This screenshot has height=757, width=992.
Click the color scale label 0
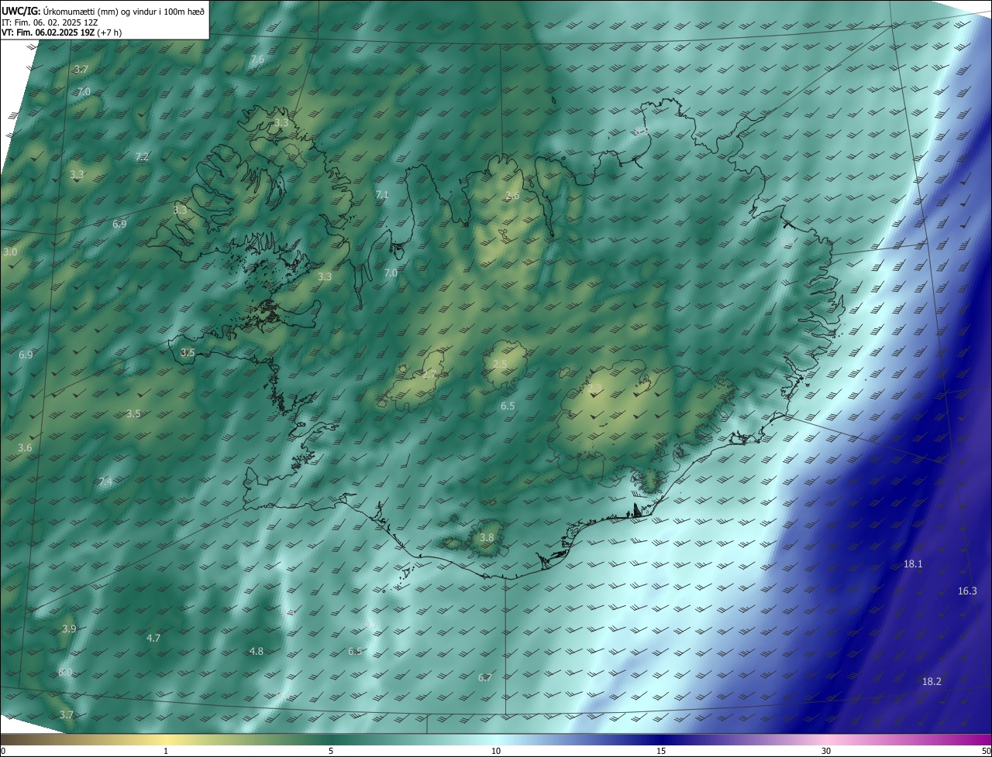(3, 751)
